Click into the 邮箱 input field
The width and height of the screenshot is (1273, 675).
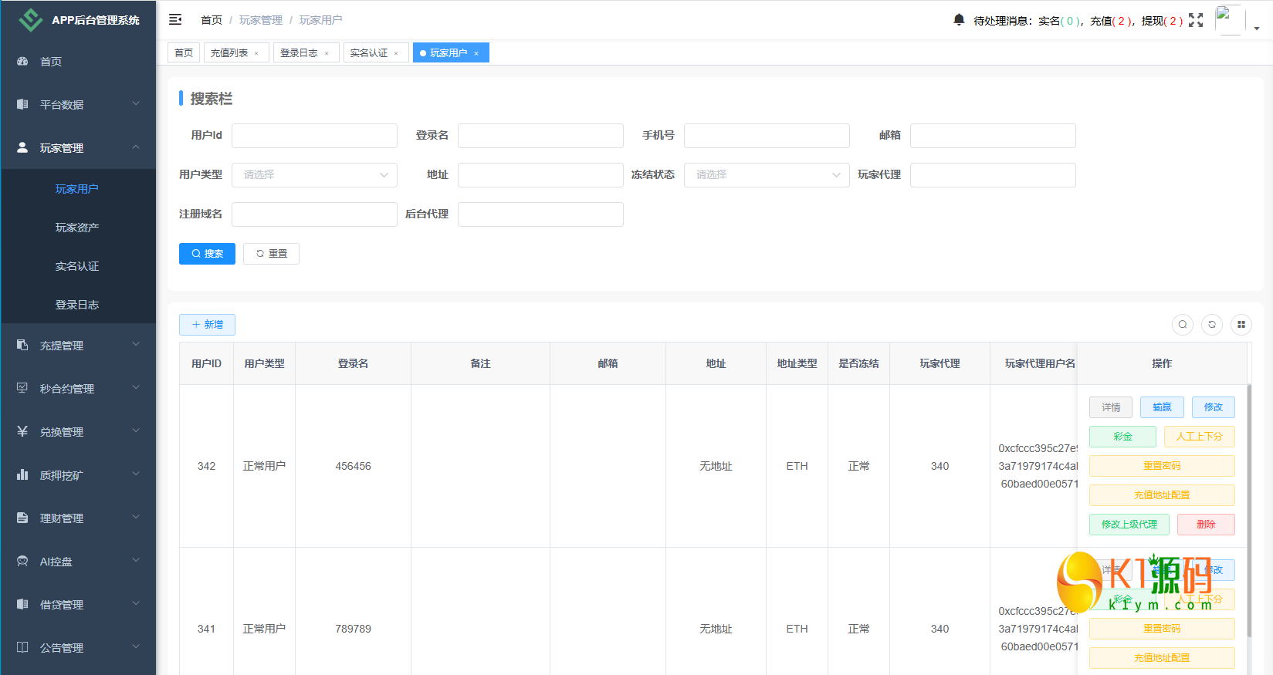pos(993,136)
